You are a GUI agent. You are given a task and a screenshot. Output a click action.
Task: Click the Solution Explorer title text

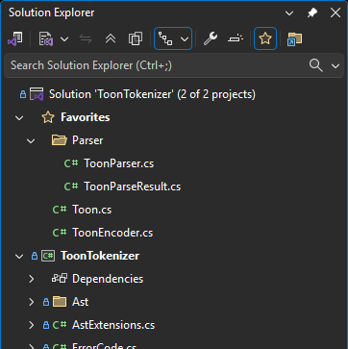[52, 12]
